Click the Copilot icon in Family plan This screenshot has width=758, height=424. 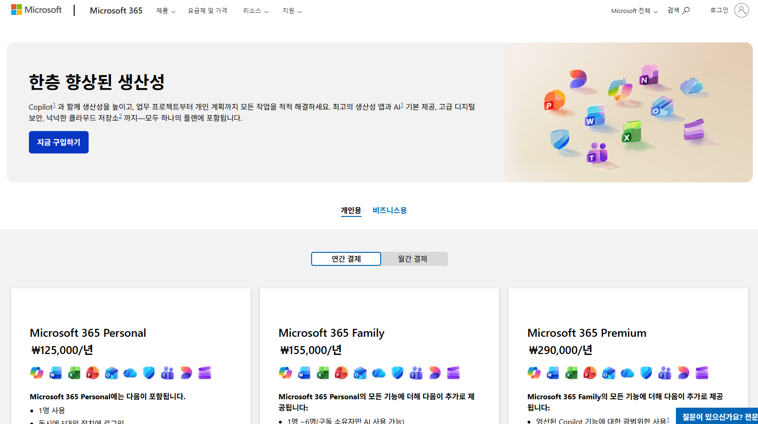pos(285,373)
